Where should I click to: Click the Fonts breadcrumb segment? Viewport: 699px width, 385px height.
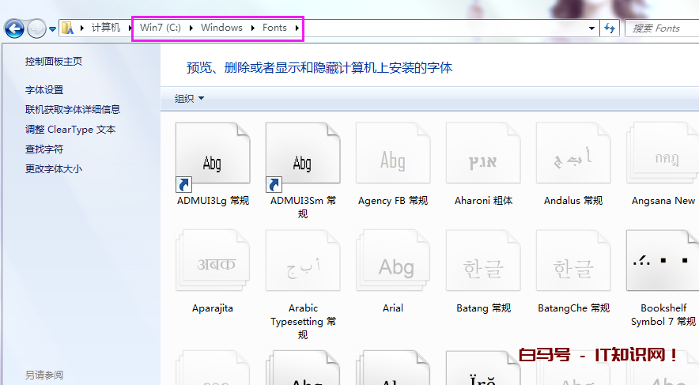point(274,28)
